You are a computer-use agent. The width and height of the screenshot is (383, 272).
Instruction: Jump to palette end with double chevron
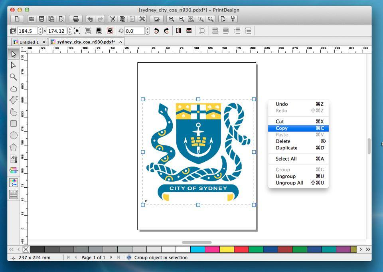[x=368, y=250]
